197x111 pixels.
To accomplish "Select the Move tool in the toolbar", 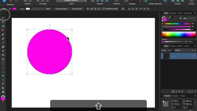I will pyautogui.click(x=3, y=14).
